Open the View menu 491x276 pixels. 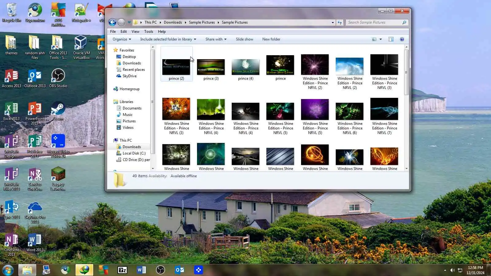(135, 32)
